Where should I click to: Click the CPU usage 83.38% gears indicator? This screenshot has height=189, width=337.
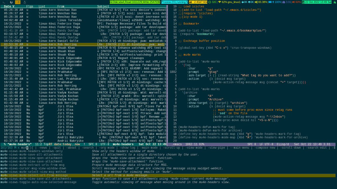pos(261,2)
